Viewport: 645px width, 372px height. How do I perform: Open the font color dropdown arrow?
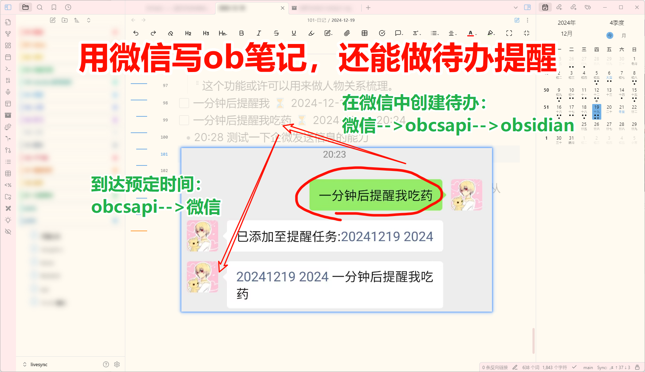[476, 35]
